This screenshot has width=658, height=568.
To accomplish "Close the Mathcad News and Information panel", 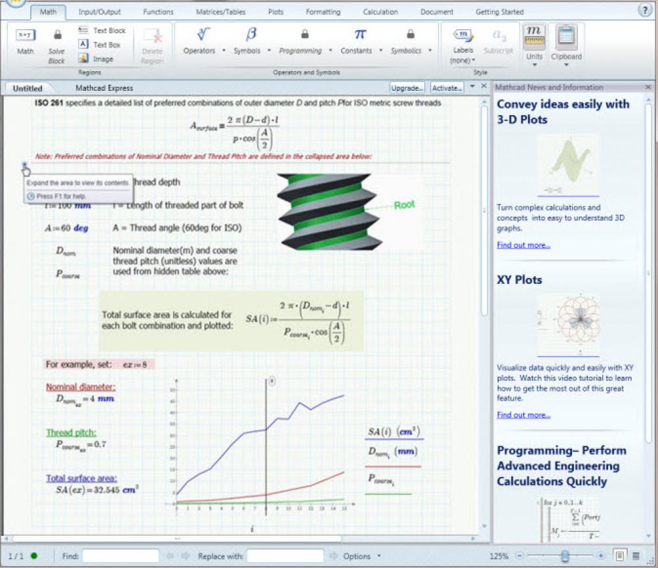I will point(649,86).
